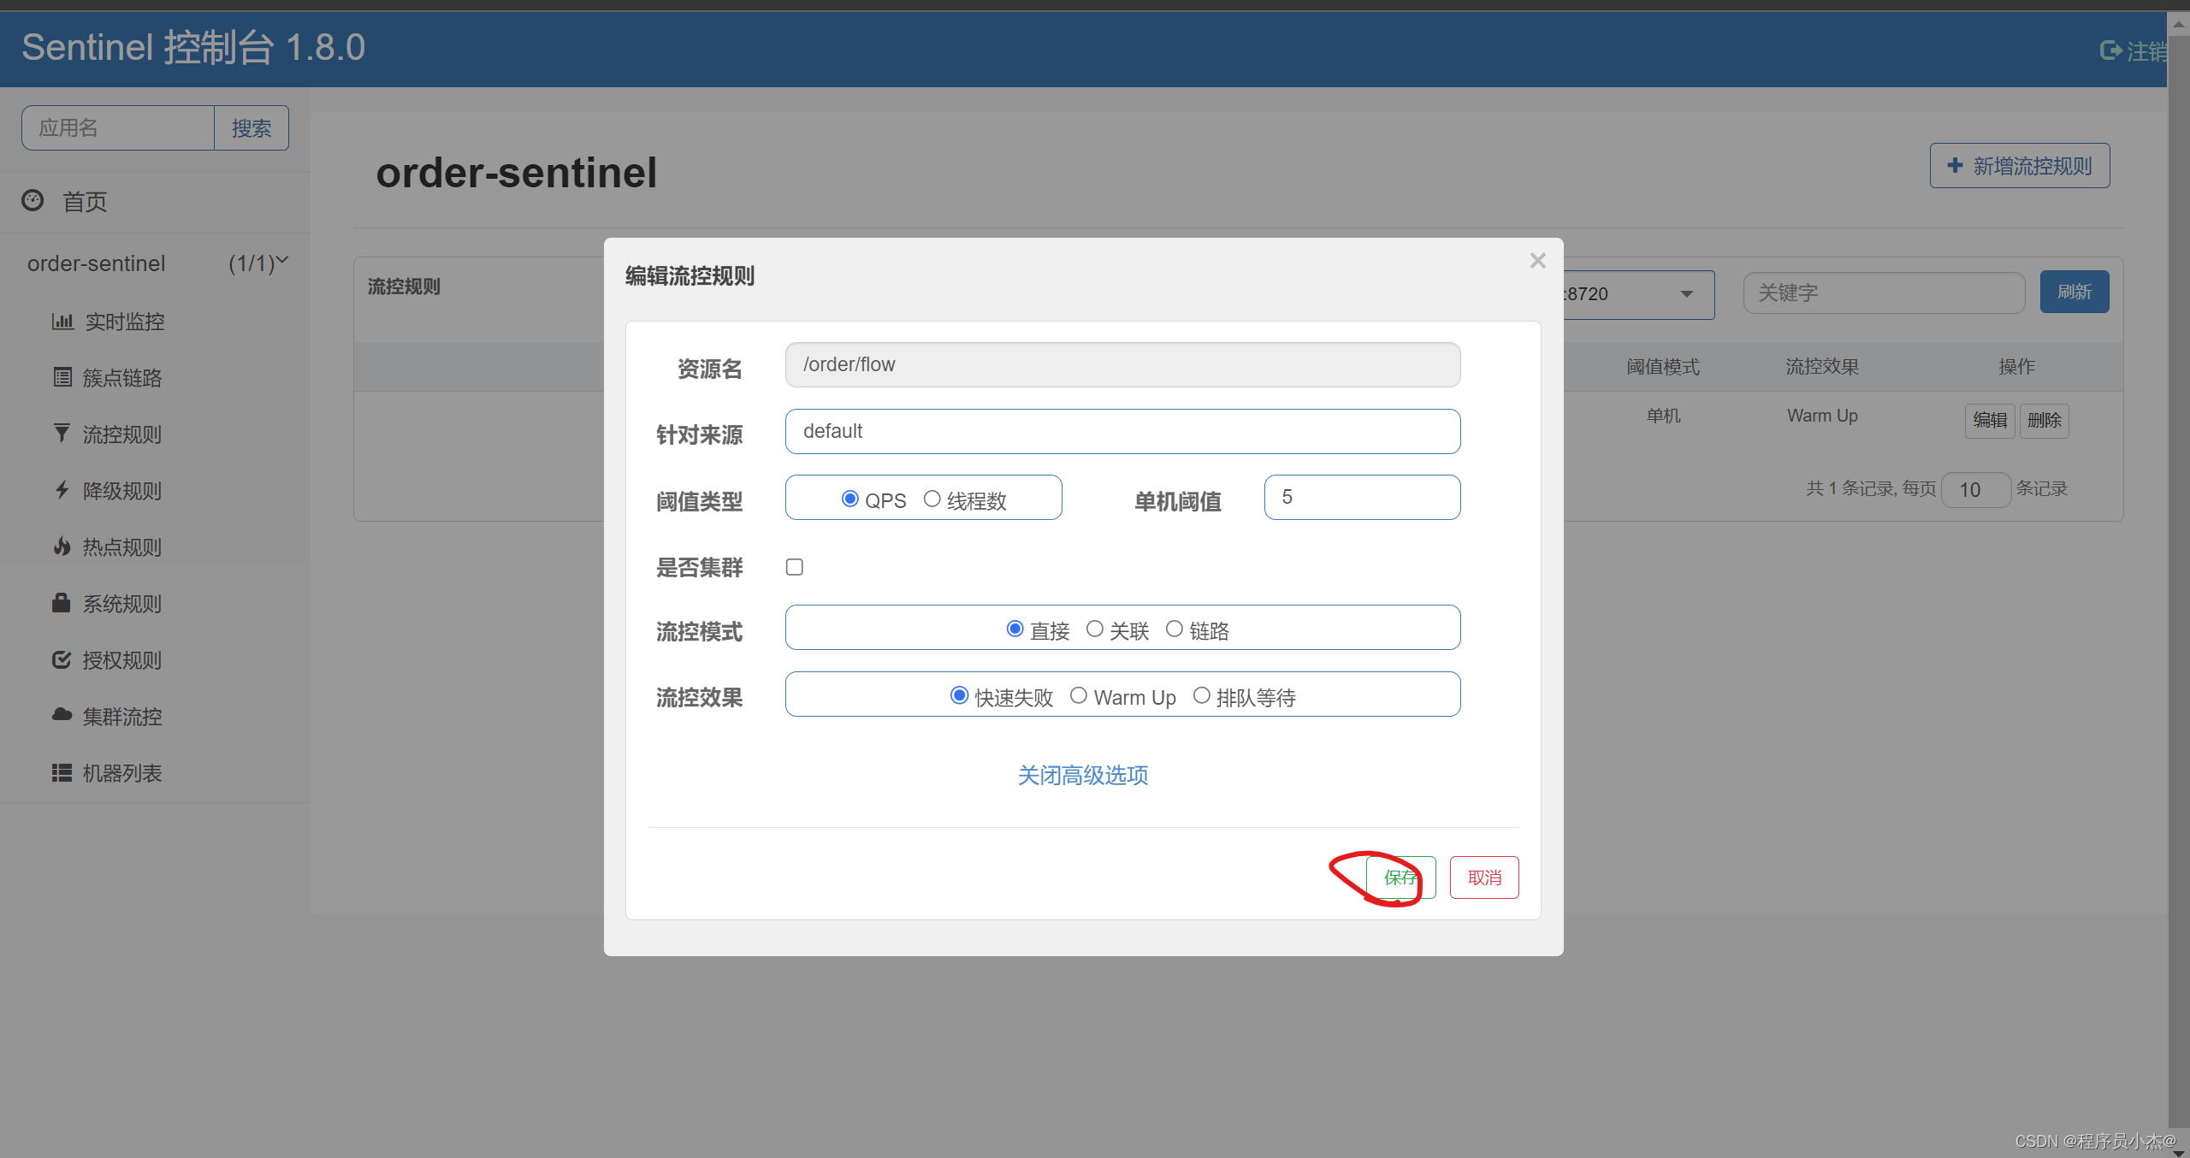Click the 簇点链路 list icon
The width and height of the screenshot is (2190, 1158).
pos(62,377)
